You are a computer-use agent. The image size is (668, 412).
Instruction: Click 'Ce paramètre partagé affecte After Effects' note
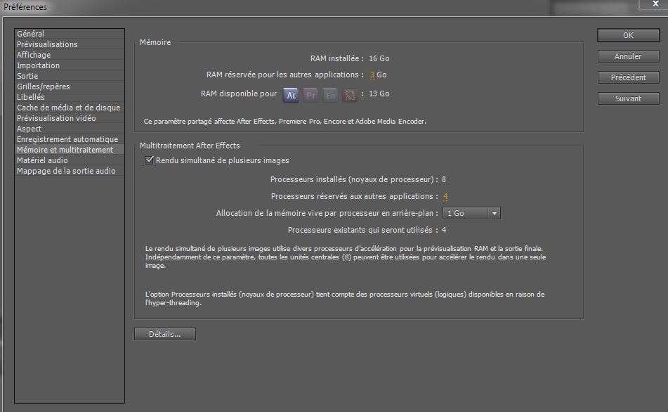tap(285, 122)
